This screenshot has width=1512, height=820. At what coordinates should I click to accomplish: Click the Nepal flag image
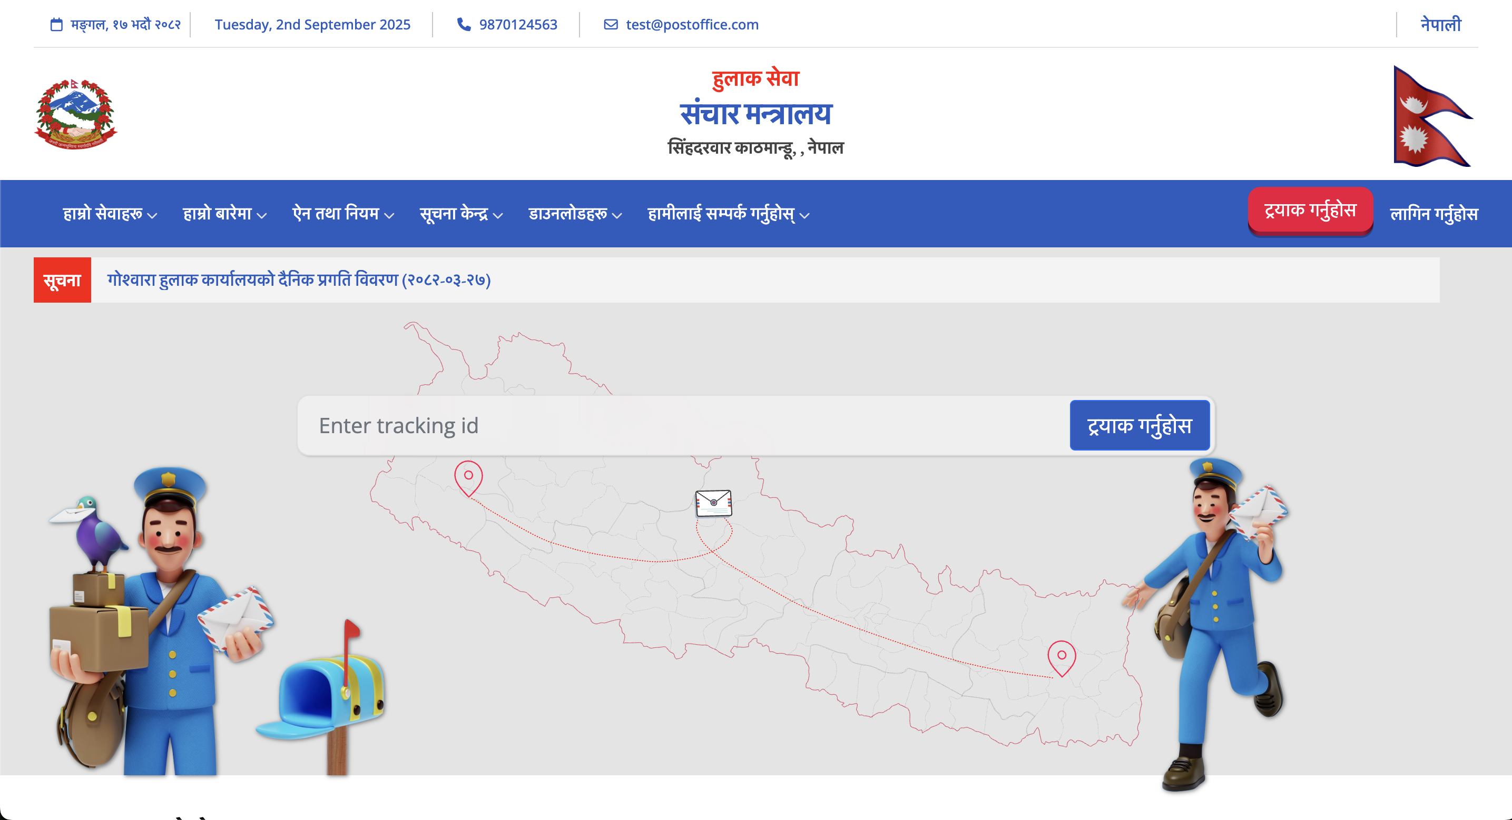(x=1433, y=116)
